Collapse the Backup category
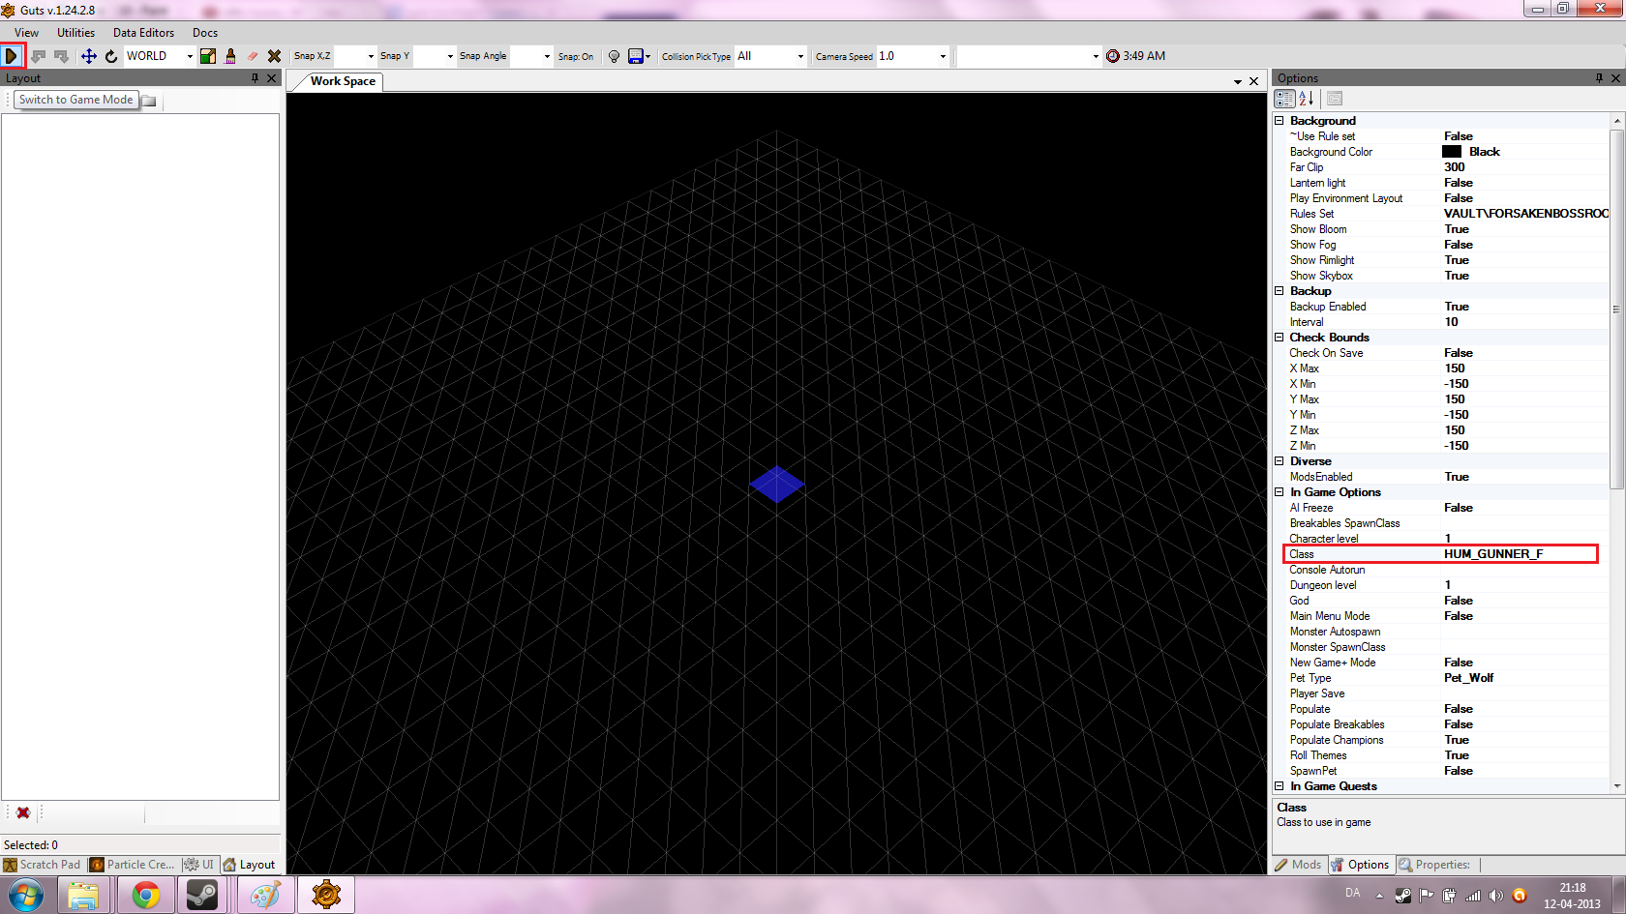Screen dimensions: 1626x914 point(1280,291)
